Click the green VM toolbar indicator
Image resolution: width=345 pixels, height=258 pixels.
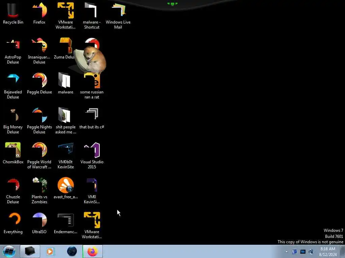(x=172, y=4)
